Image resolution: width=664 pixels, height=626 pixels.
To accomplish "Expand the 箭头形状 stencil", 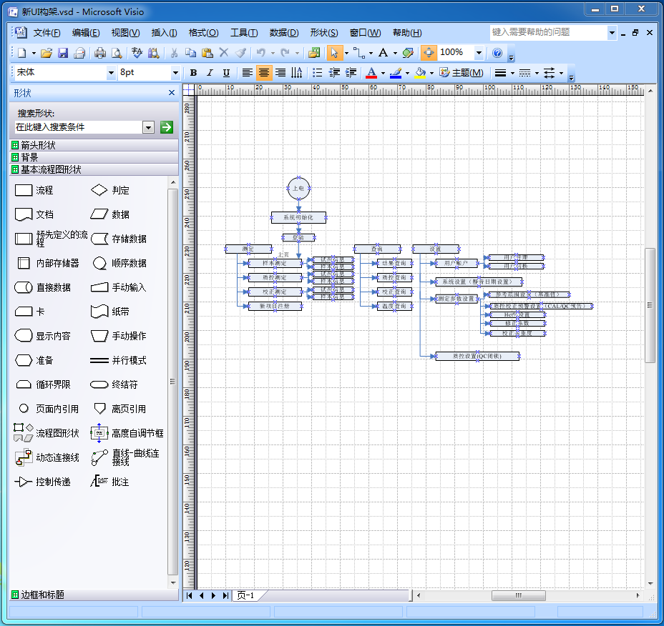I will click(38, 145).
